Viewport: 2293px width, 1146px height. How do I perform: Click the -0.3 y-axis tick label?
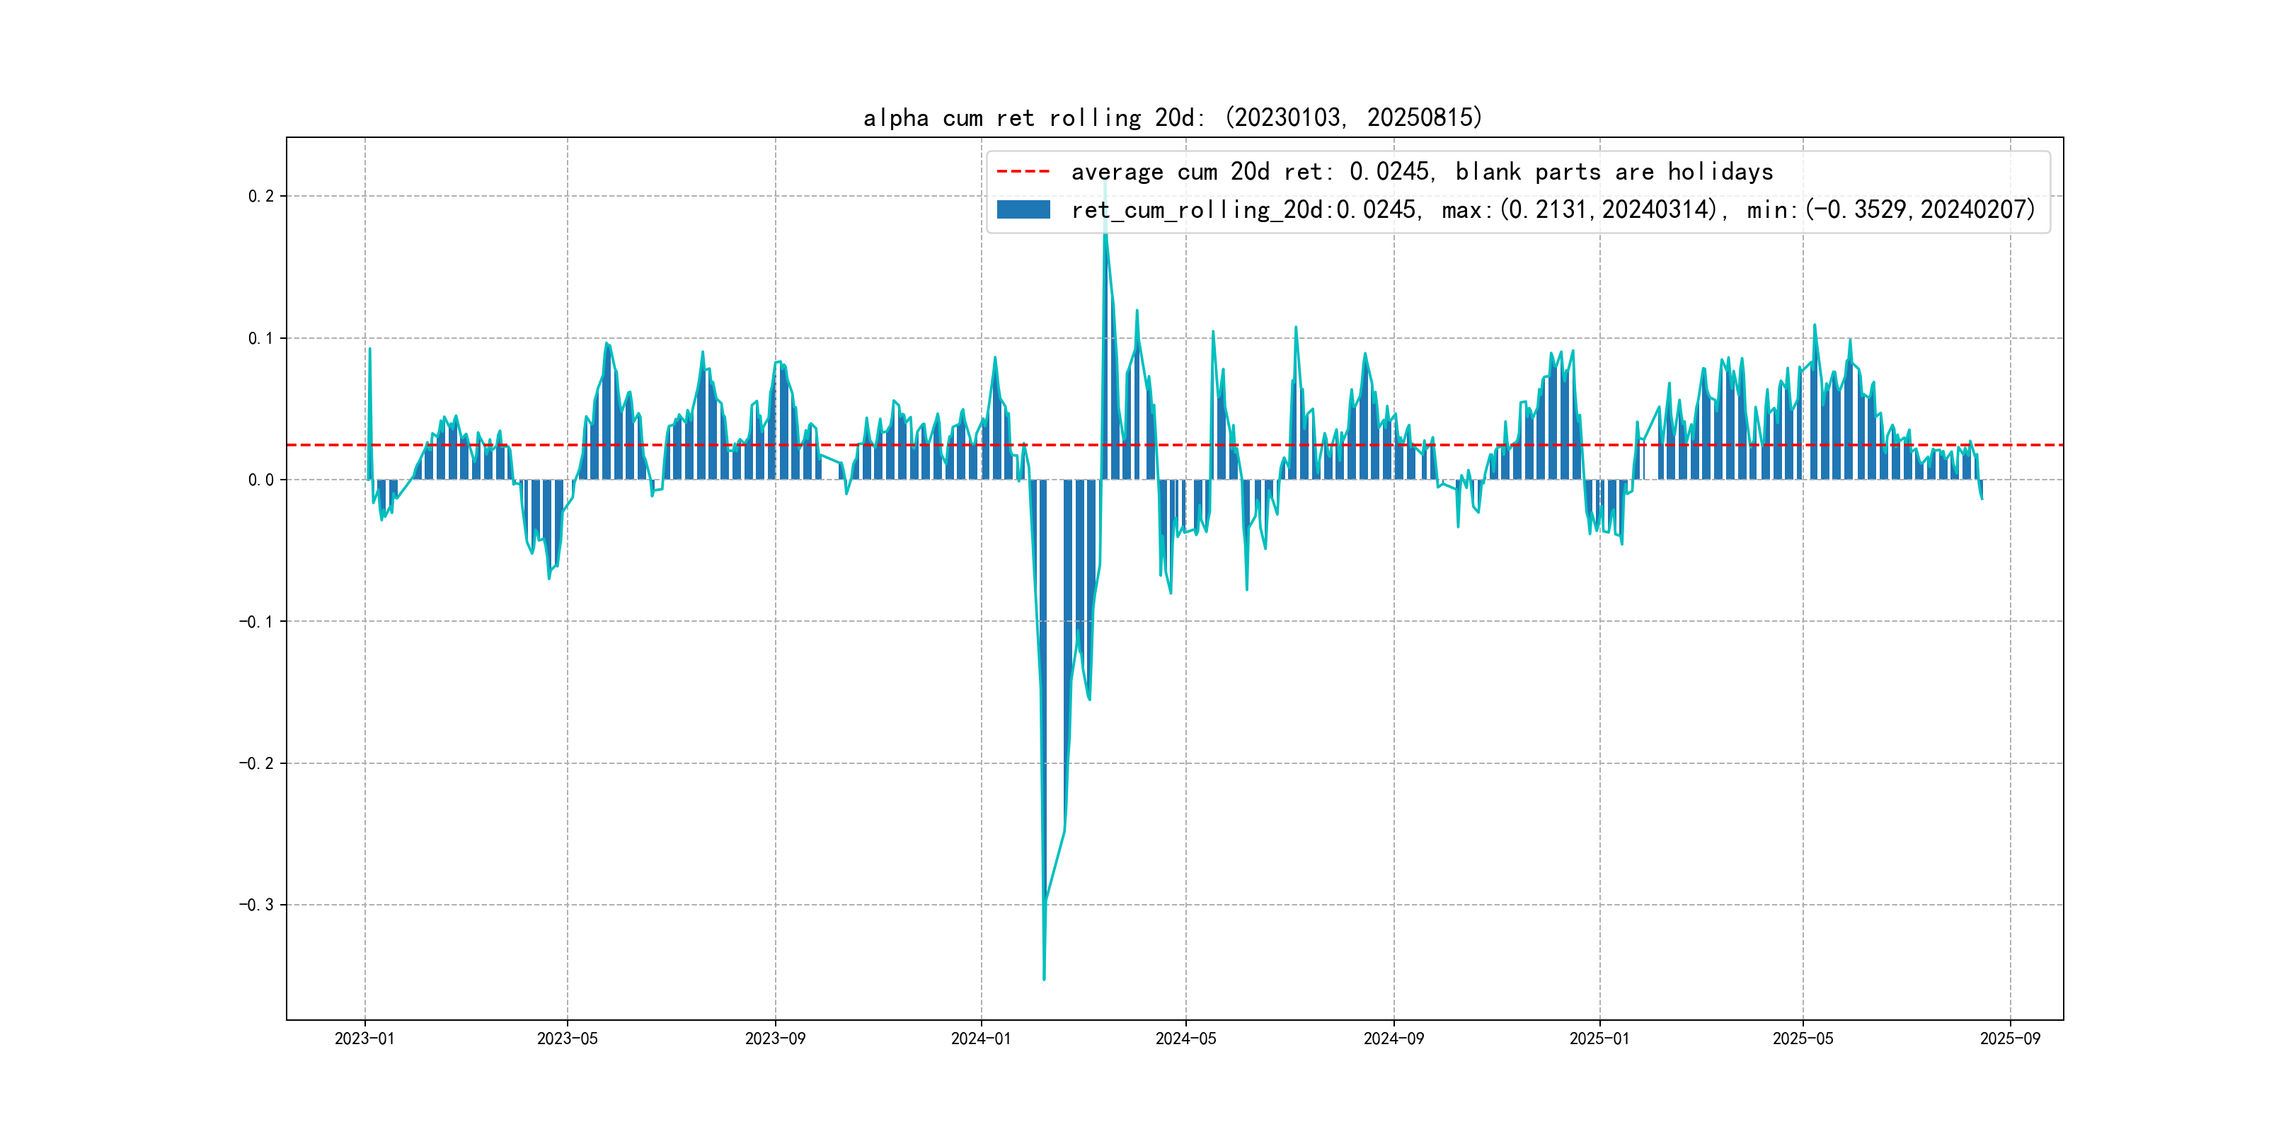pyautogui.click(x=255, y=905)
